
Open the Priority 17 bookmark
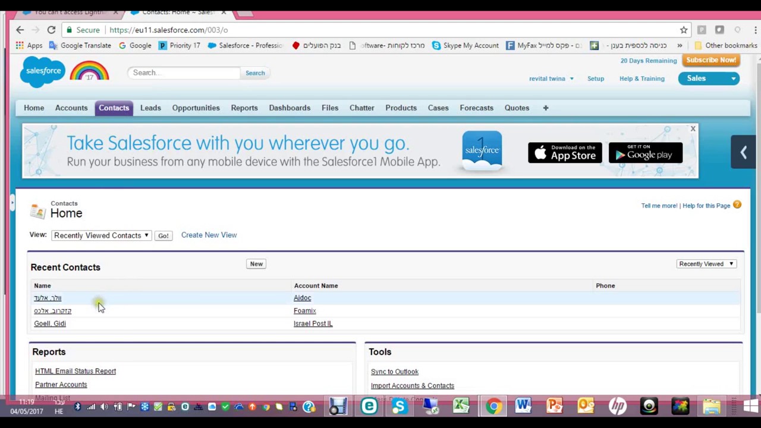(x=179, y=45)
